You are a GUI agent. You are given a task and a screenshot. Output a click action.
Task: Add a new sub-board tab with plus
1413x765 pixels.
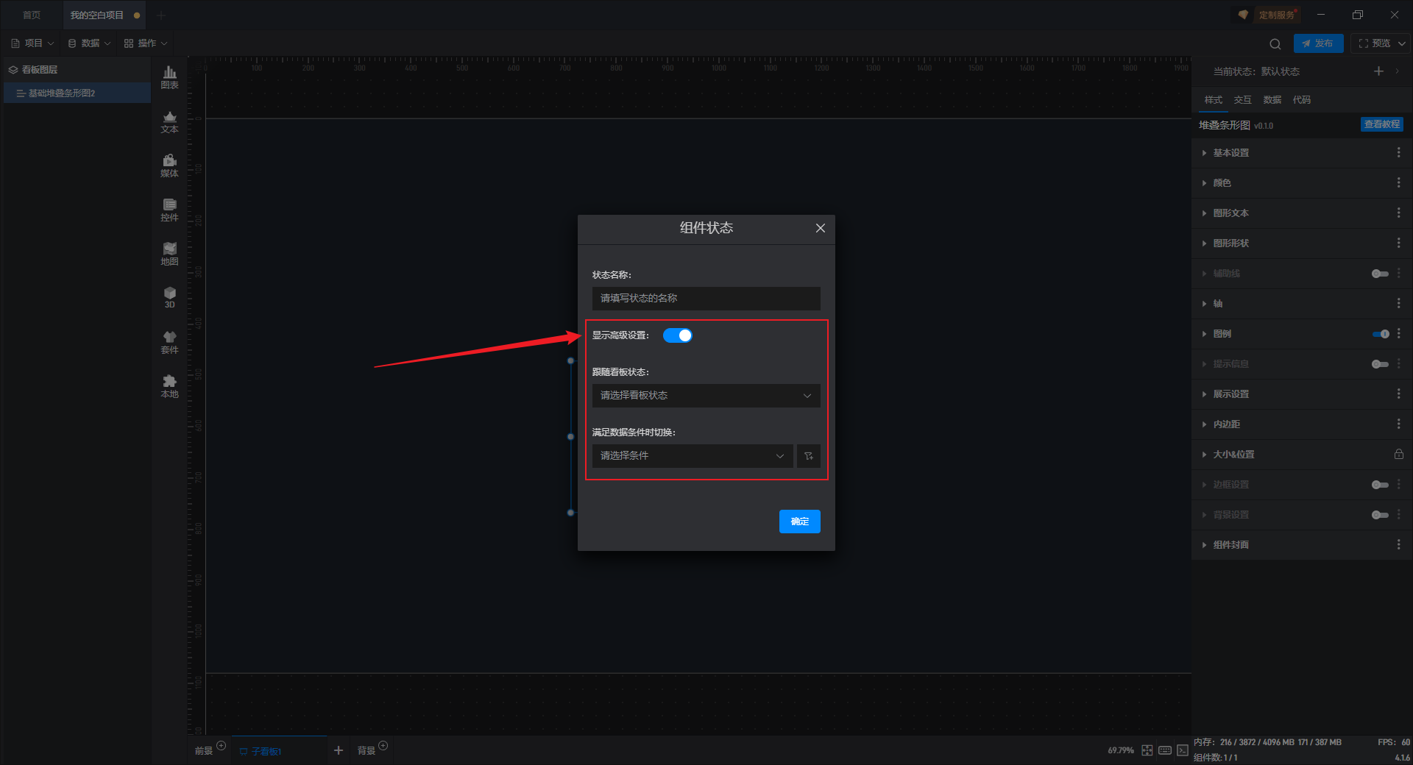click(x=339, y=750)
